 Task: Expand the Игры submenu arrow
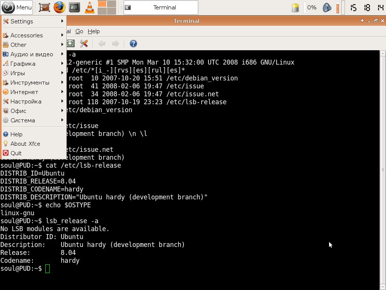coord(62,73)
